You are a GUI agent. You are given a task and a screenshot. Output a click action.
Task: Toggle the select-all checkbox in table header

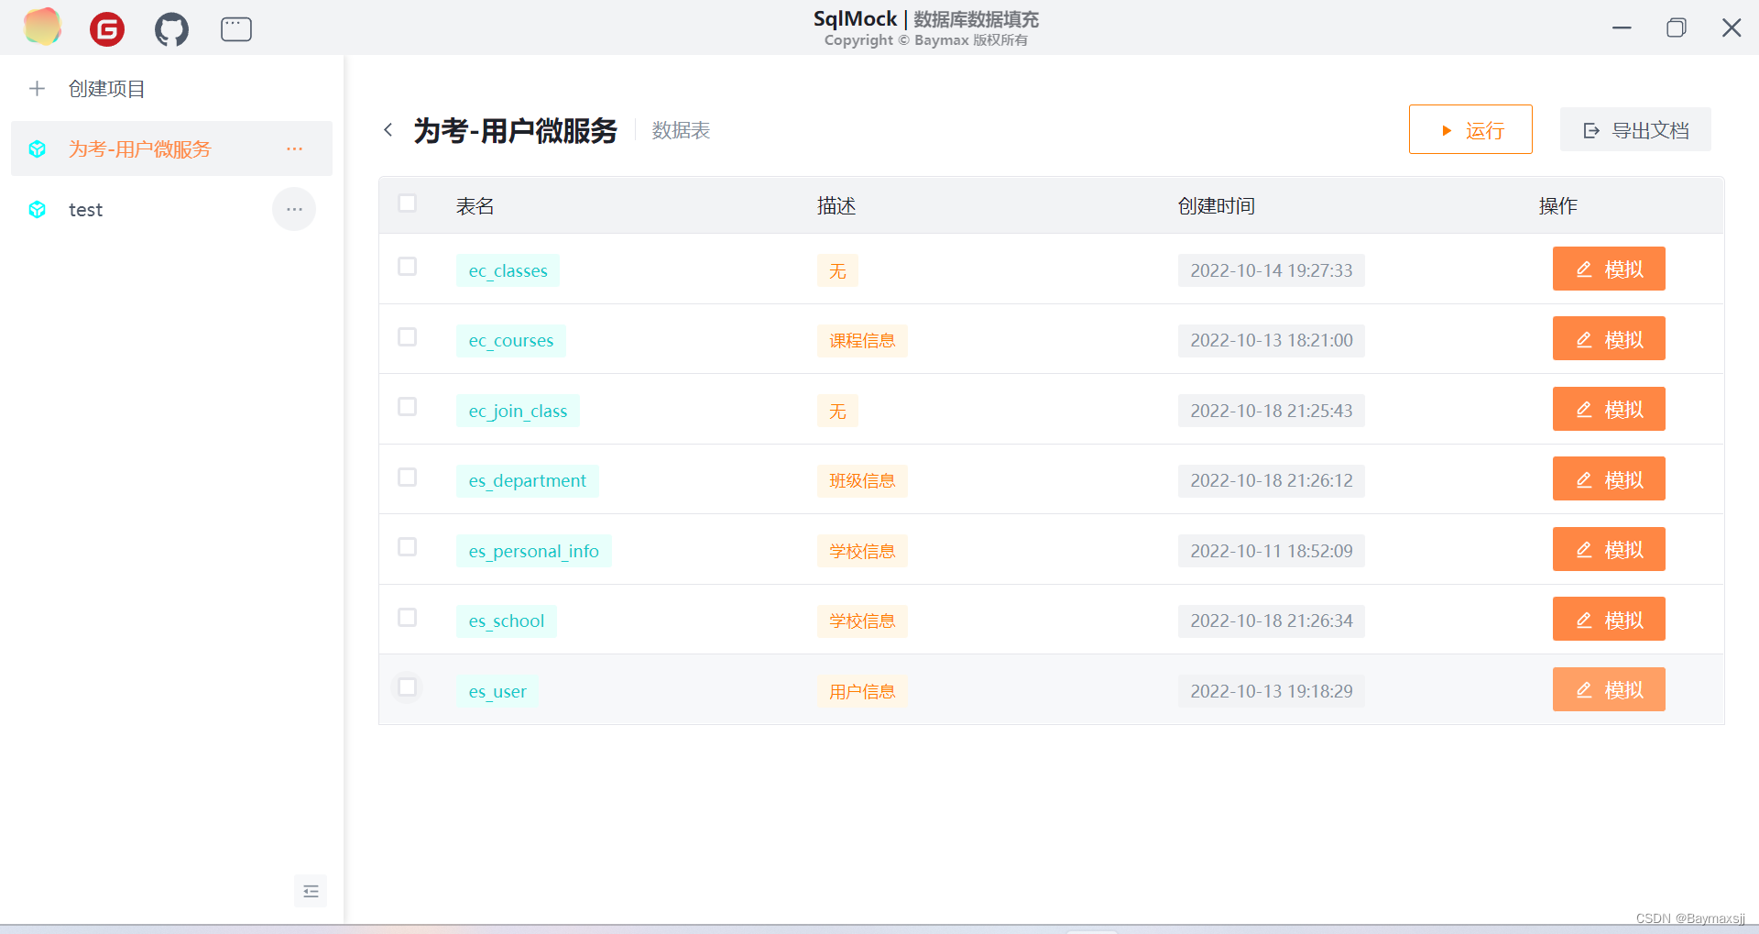[x=408, y=203]
